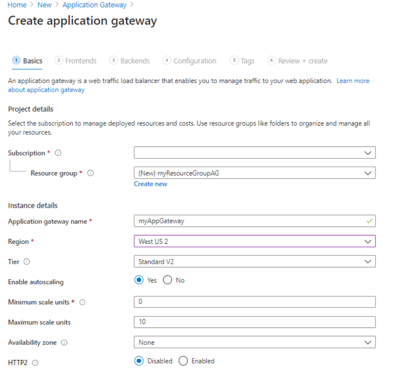Click the Maximum scale units input field
396x376 pixels.
coord(255,322)
